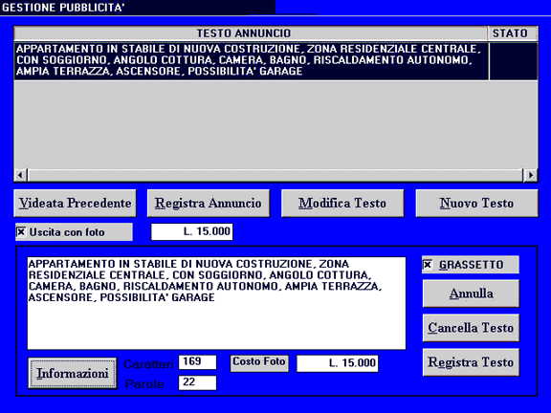Click the horizontal scrollbar track of the list
The width and height of the screenshot is (551, 413).
click(x=275, y=175)
